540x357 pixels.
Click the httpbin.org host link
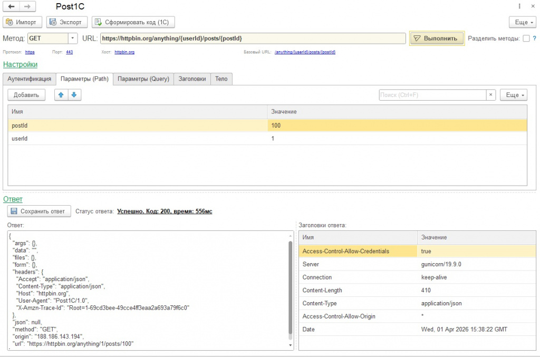124,52
